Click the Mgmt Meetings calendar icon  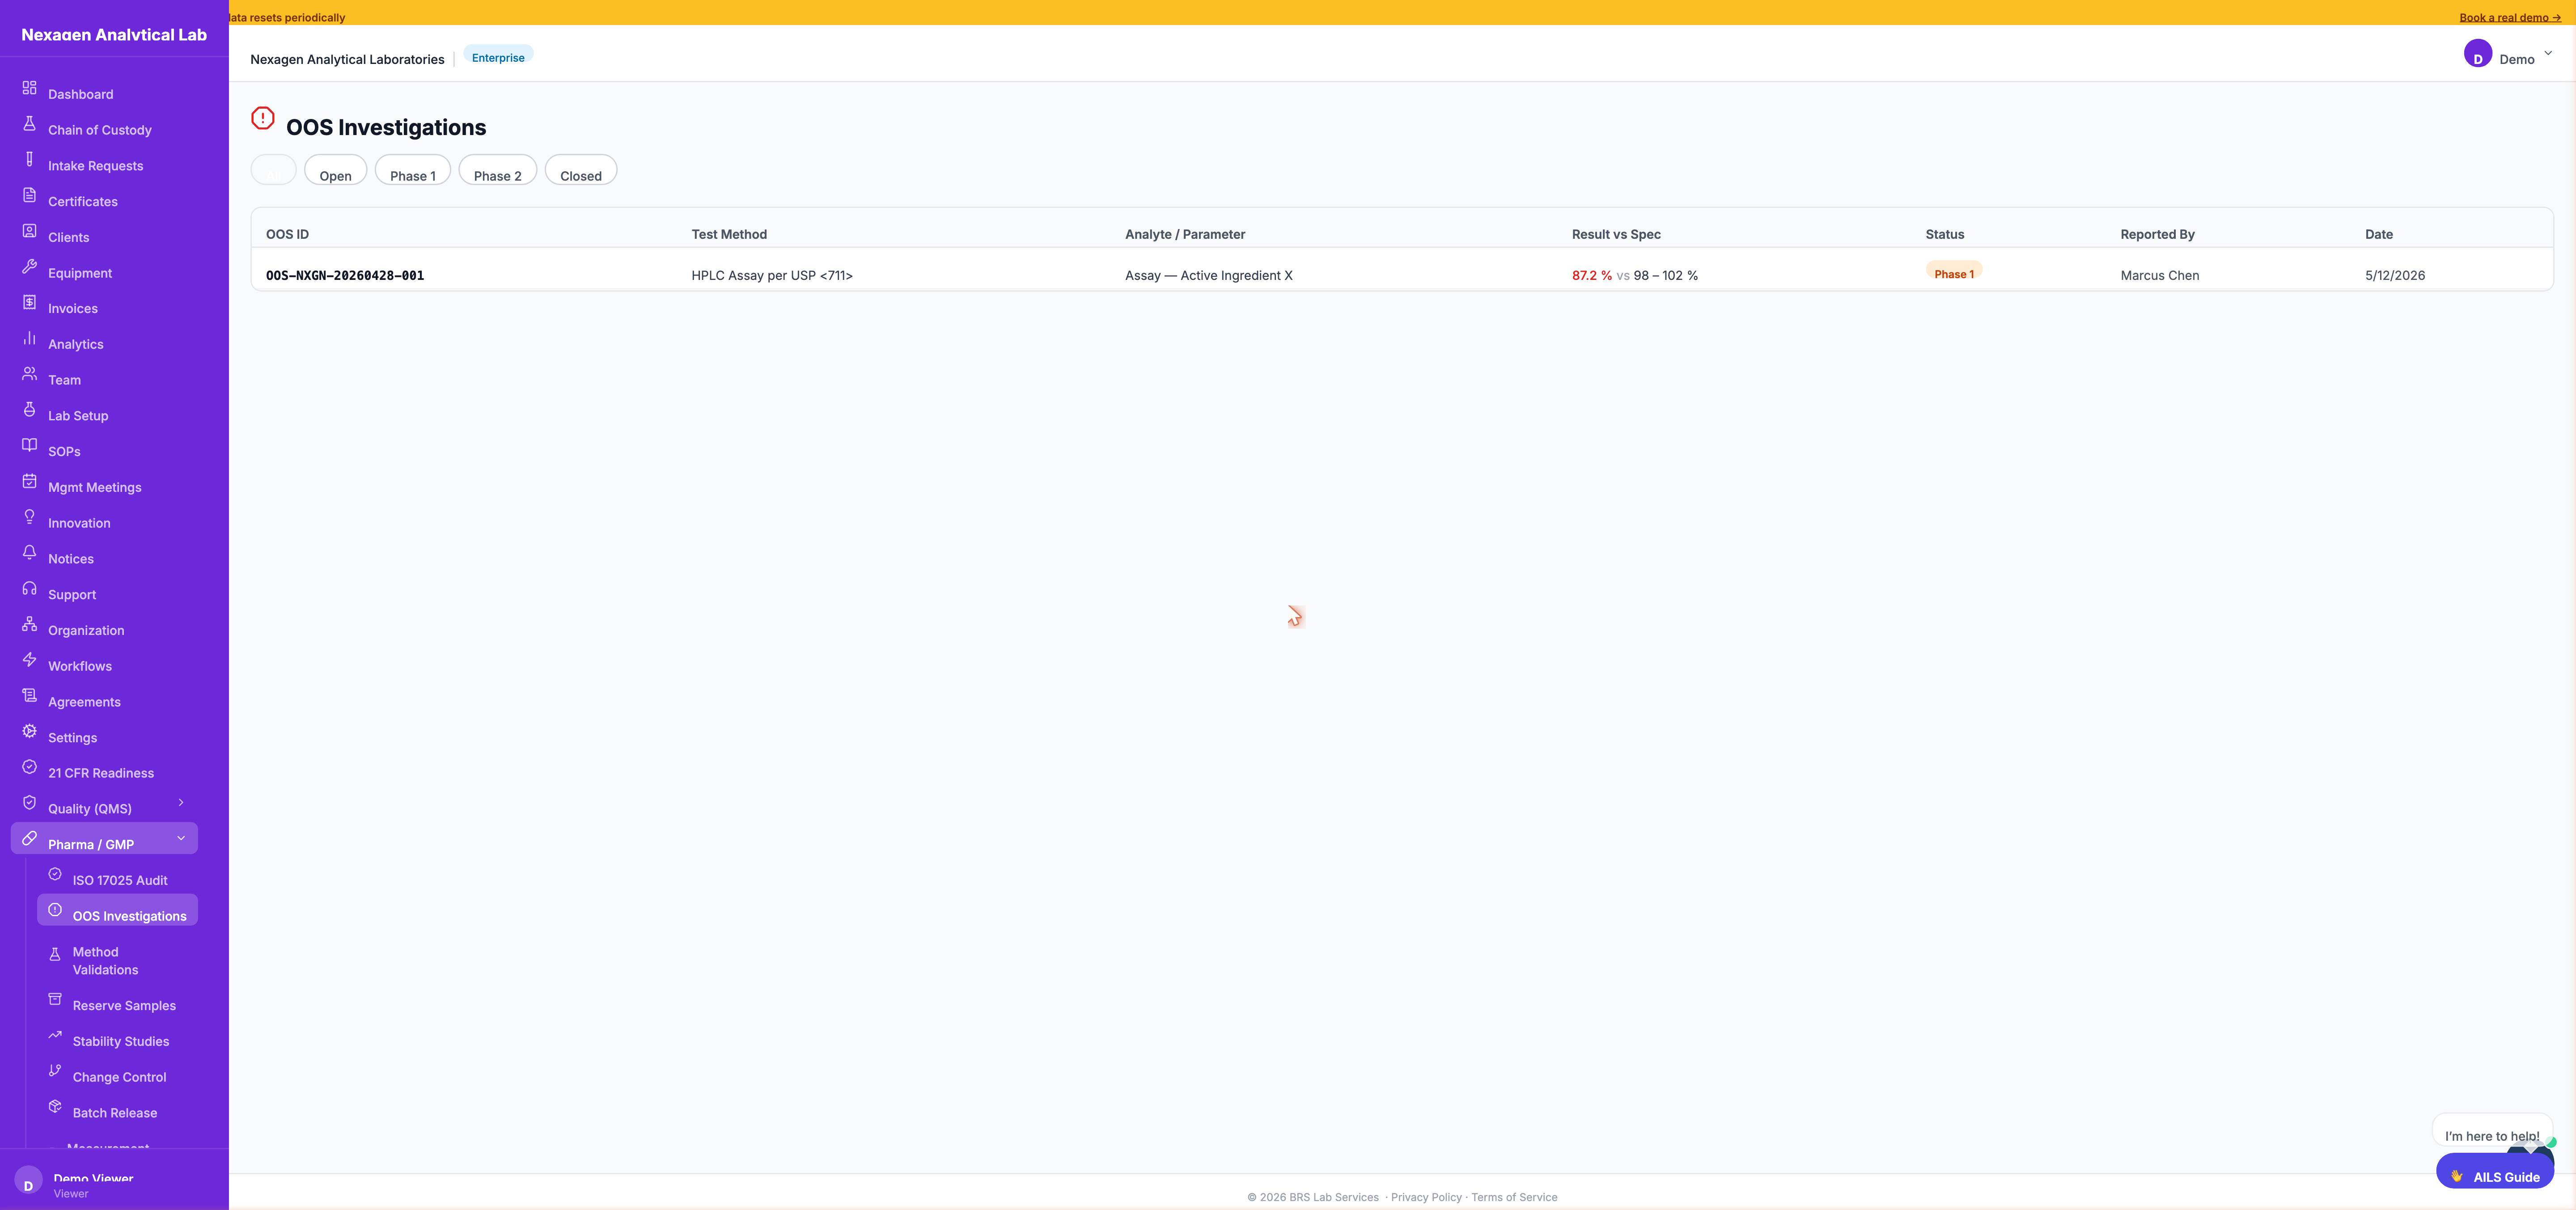(x=29, y=481)
